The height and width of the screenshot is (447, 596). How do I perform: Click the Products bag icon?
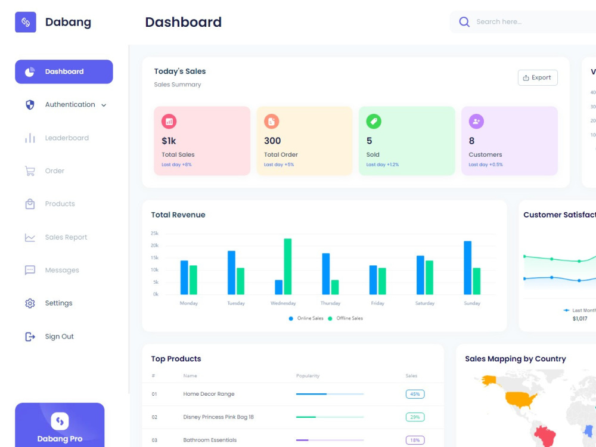click(30, 204)
